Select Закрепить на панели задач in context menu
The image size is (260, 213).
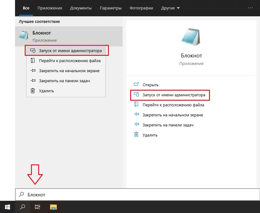pyautogui.click(x=64, y=81)
